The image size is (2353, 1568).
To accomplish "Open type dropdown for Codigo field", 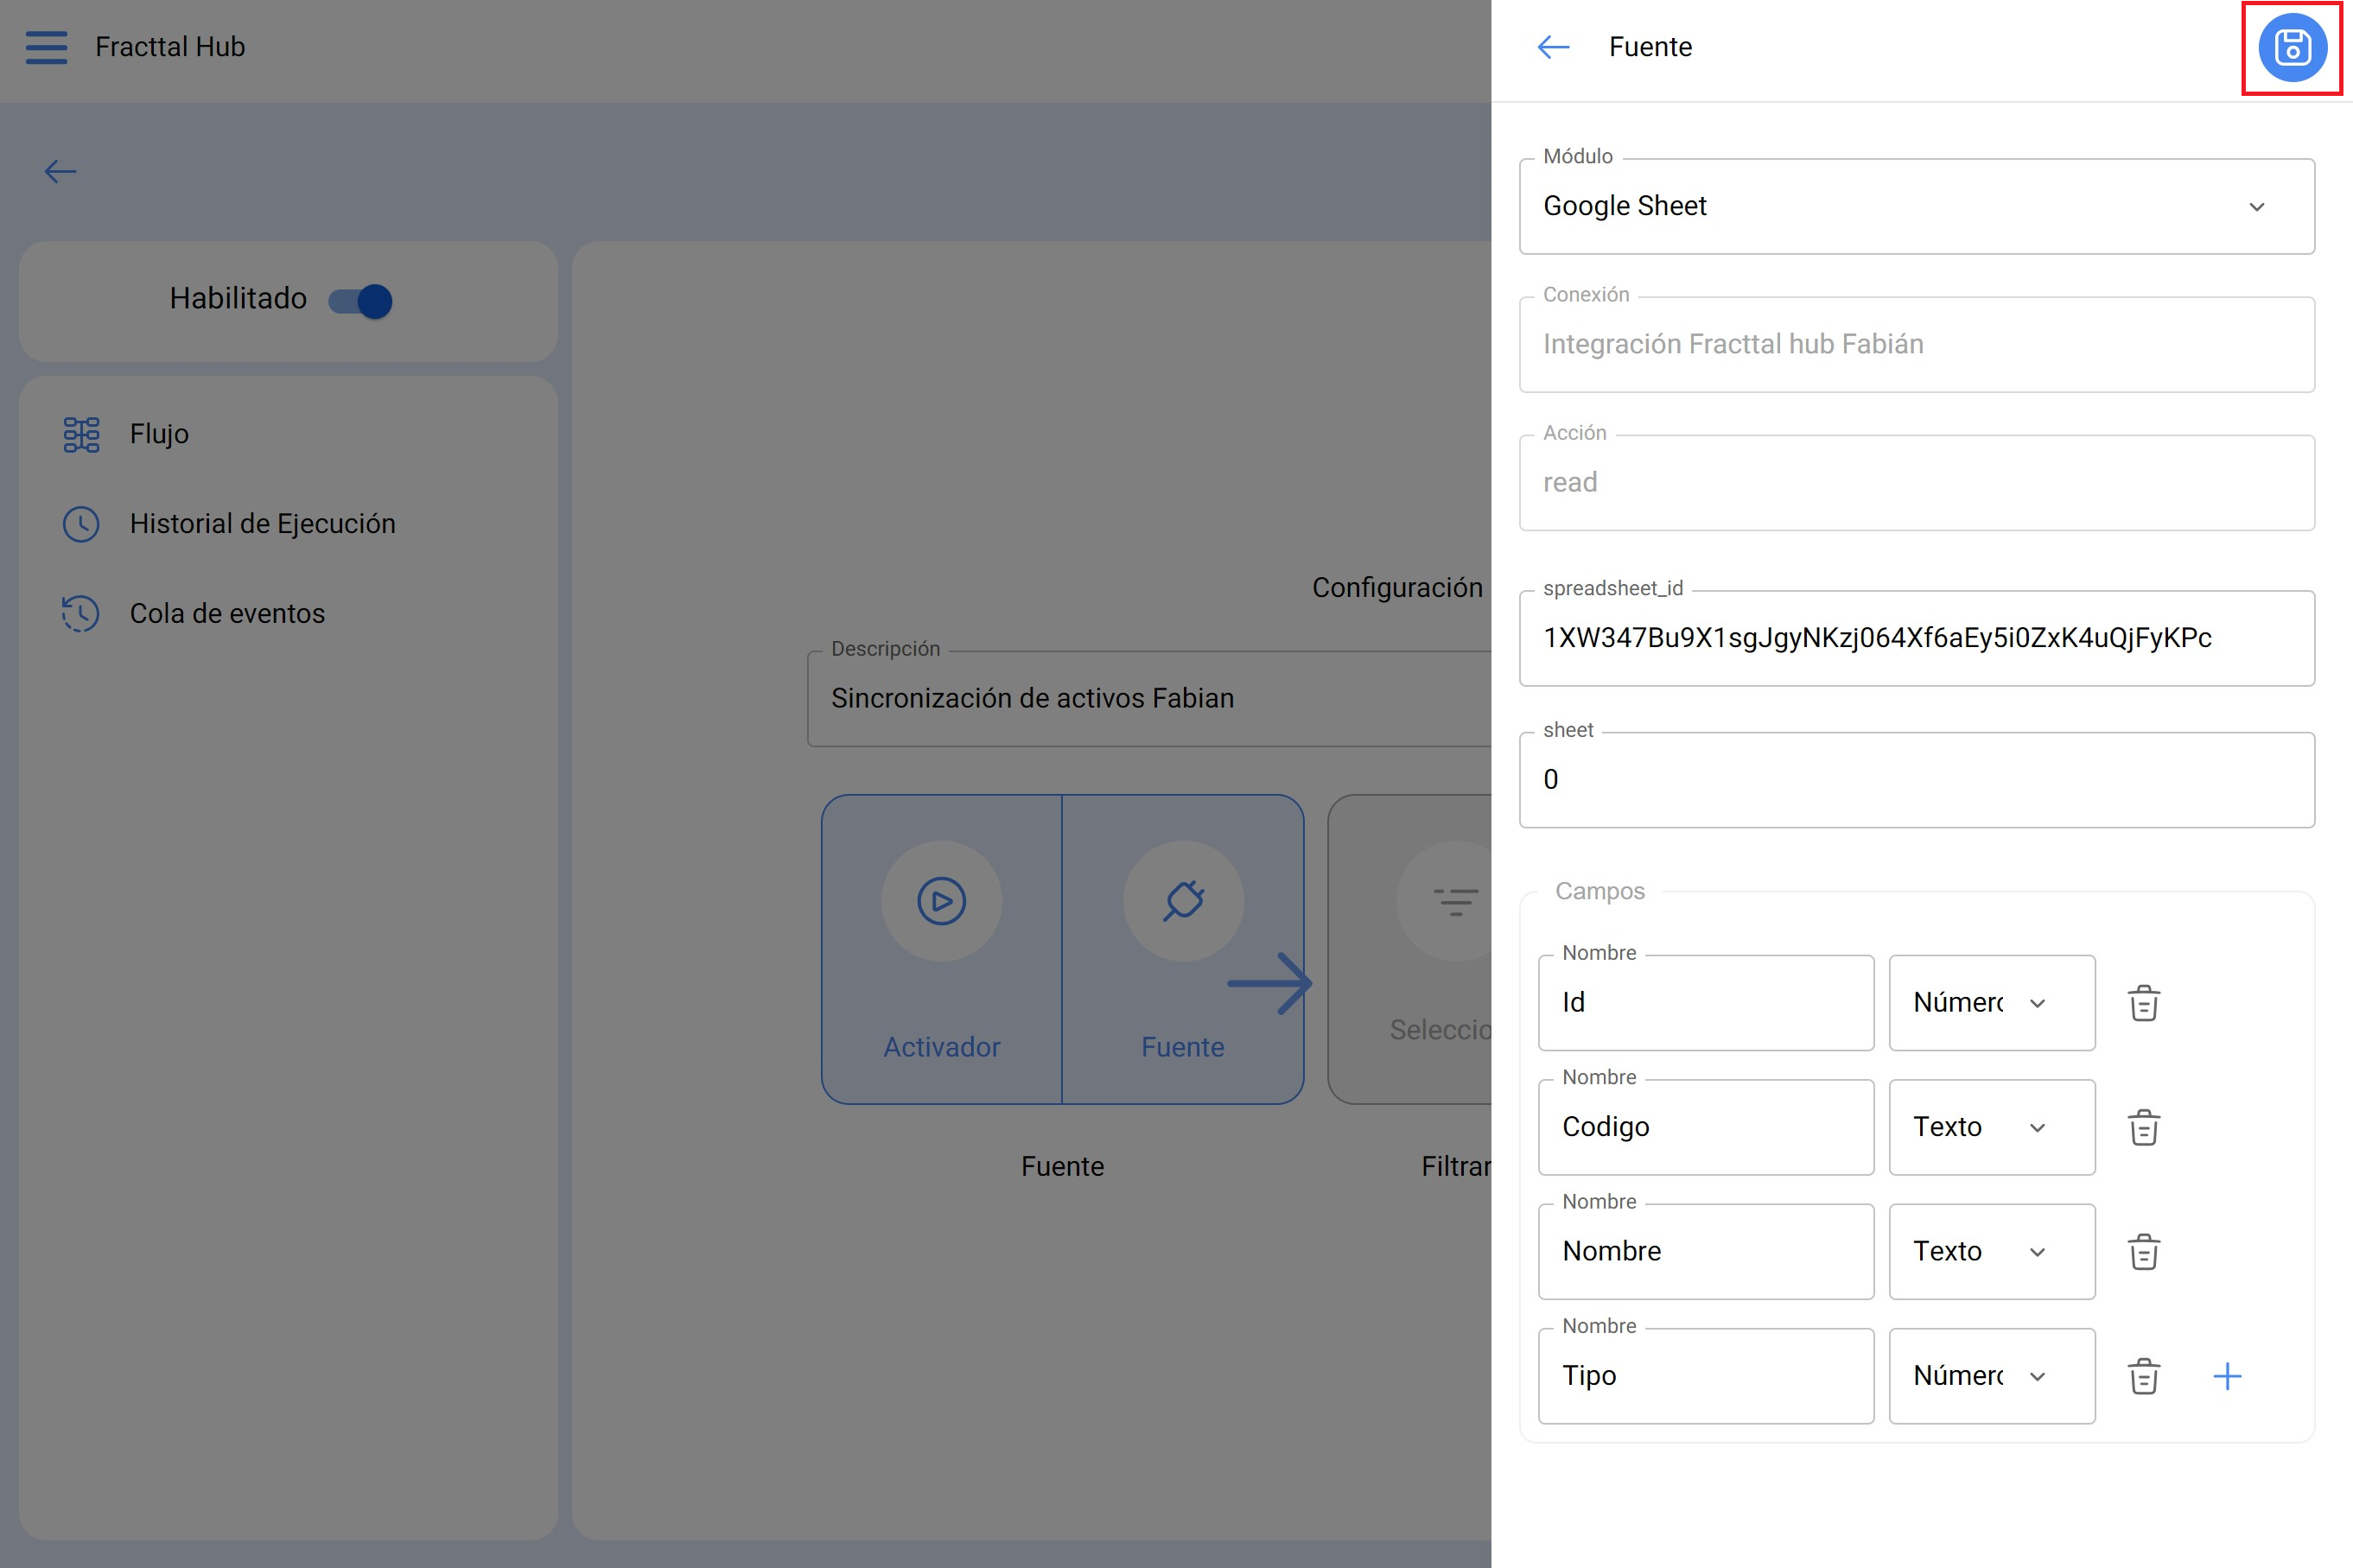I will pos(1991,1127).
